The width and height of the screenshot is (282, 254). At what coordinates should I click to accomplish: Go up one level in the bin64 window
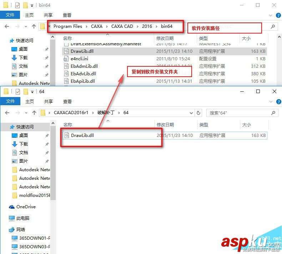coord(34,26)
